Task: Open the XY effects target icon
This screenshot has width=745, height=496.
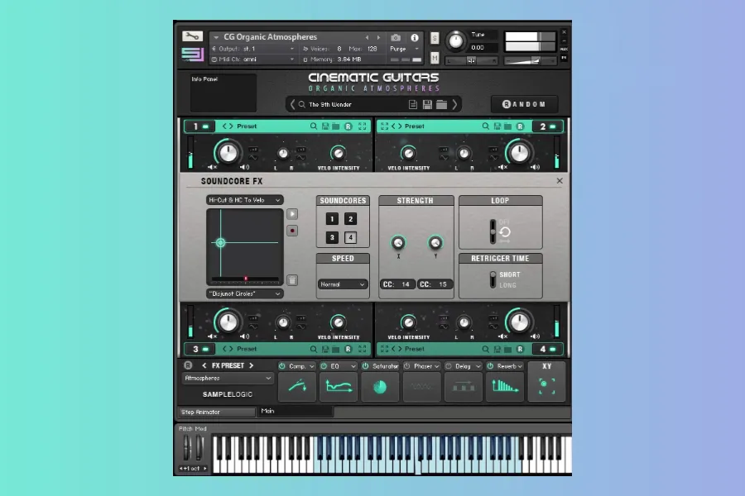Action: click(546, 385)
